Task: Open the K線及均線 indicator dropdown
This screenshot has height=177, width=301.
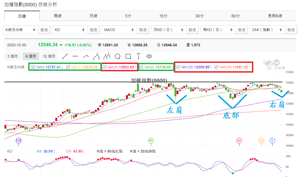Action: [x=21, y=30]
